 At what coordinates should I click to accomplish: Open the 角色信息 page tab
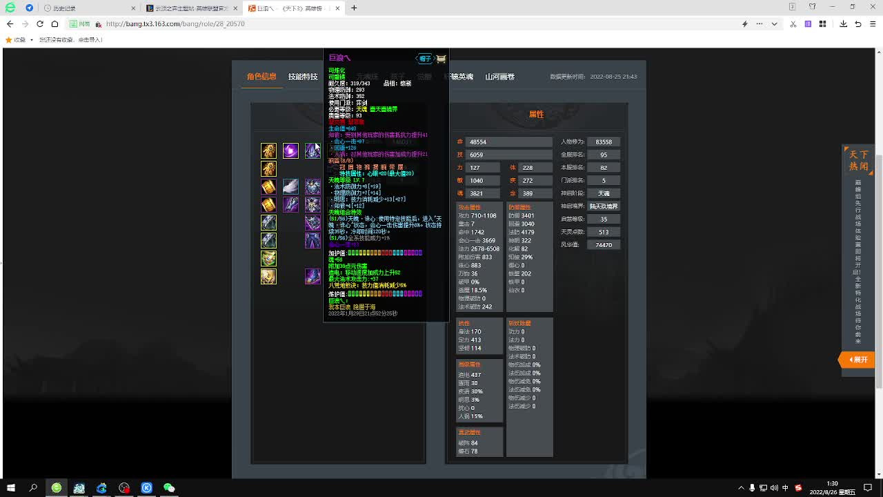click(x=261, y=77)
